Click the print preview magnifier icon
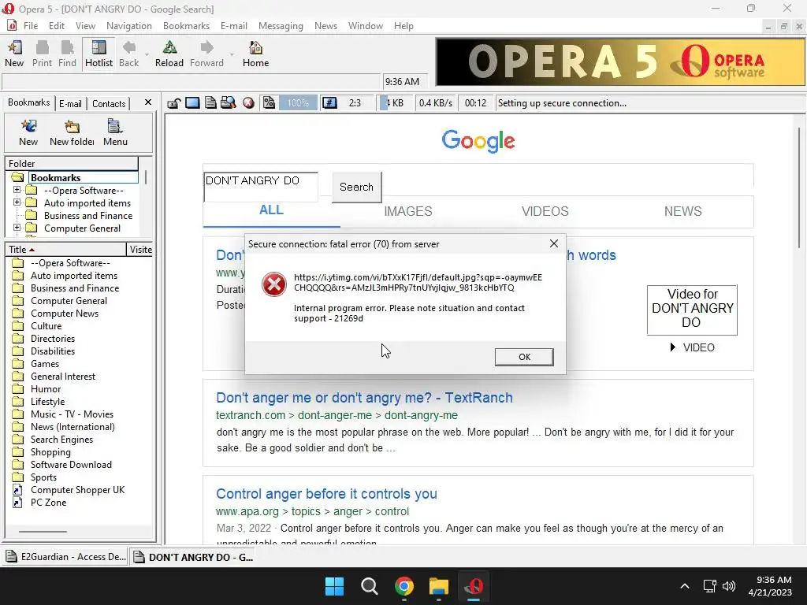Image resolution: width=807 pixels, height=605 pixels. [x=228, y=103]
